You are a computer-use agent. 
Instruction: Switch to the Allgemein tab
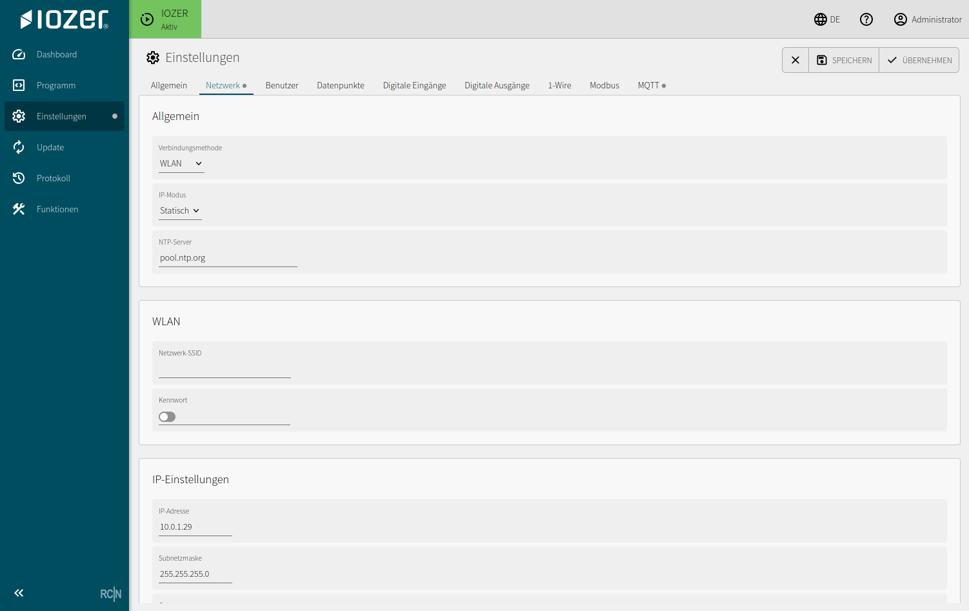tap(169, 85)
